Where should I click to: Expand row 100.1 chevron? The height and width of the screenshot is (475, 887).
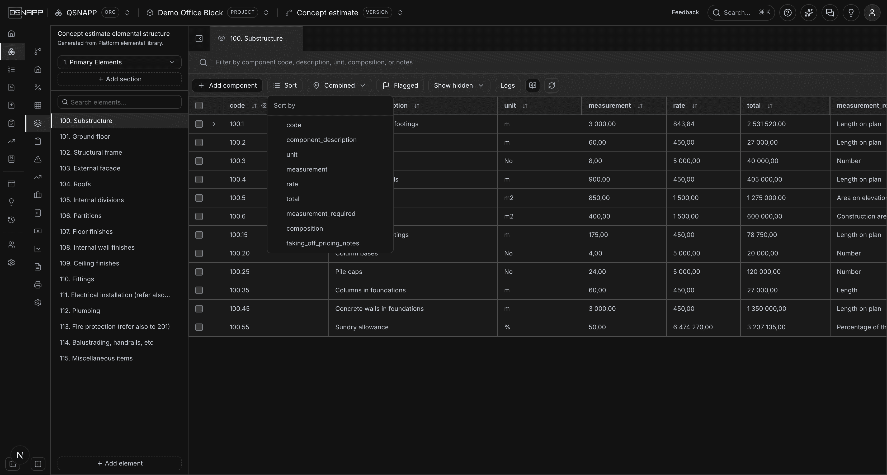pos(214,124)
